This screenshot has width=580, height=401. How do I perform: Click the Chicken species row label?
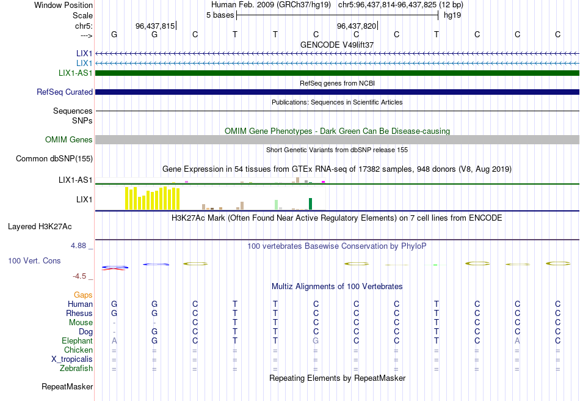(78, 350)
